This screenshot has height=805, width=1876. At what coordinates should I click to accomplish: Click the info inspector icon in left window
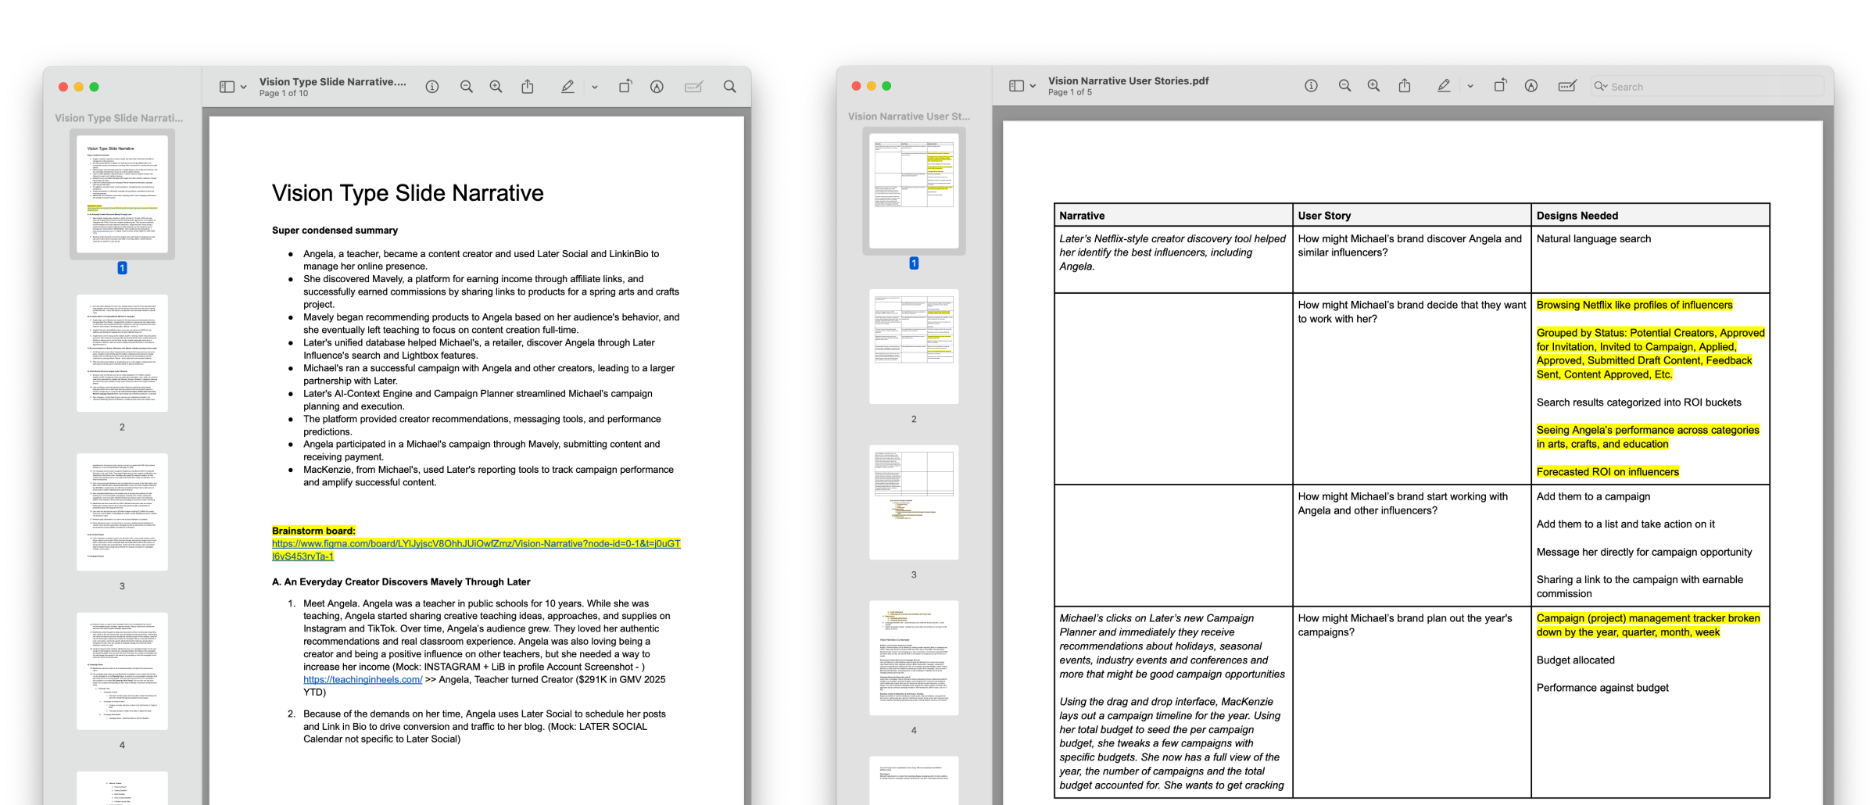(432, 87)
